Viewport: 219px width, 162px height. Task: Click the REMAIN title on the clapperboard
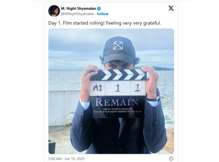click(x=117, y=102)
